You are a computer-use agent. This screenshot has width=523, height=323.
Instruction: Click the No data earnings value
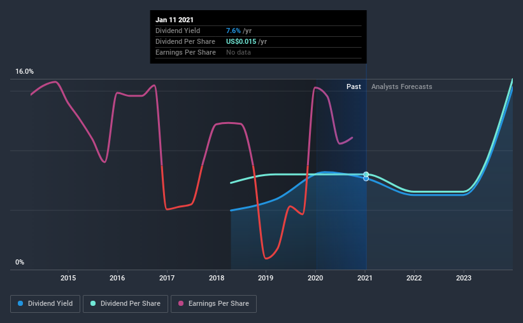click(238, 52)
